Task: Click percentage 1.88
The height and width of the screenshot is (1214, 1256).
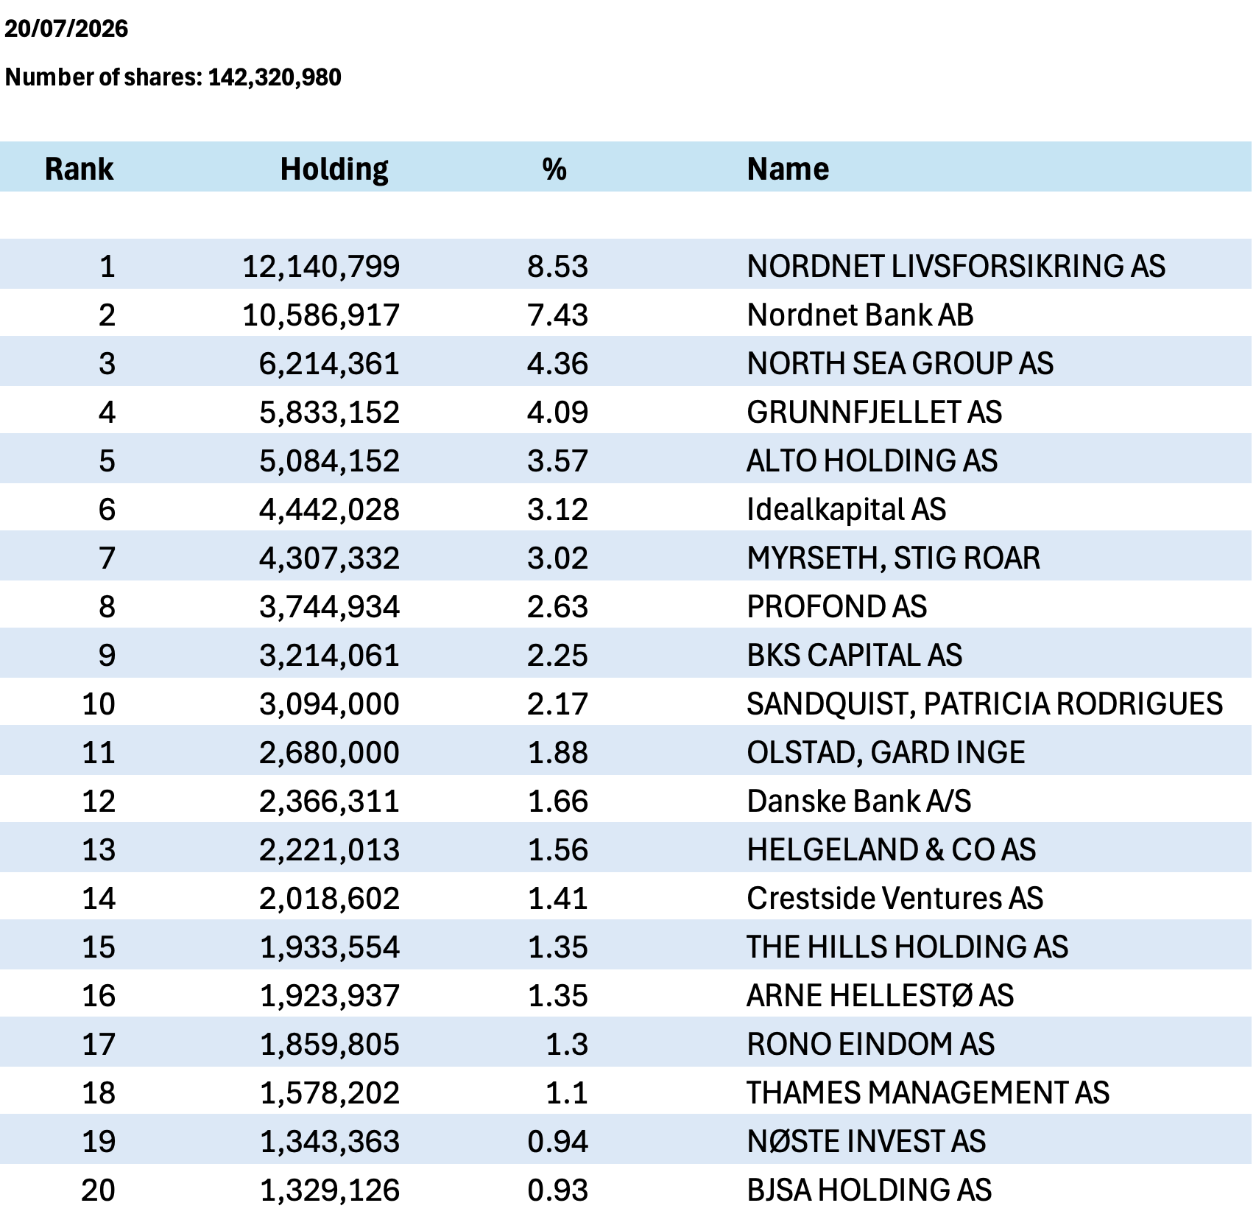Action: [x=557, y=752]
